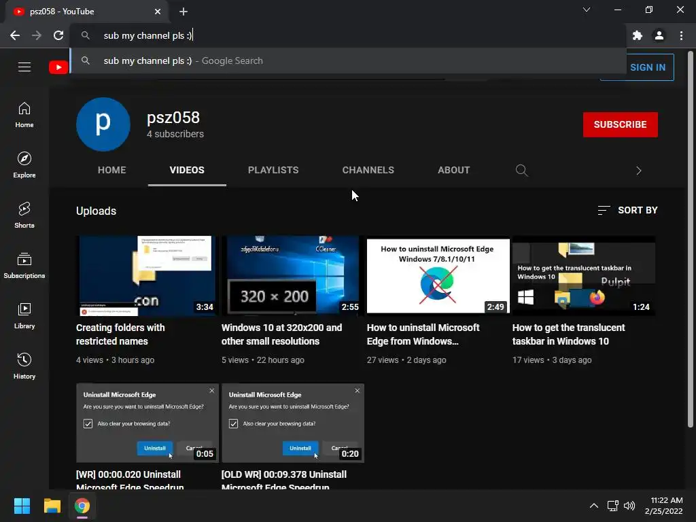The image size is (696, 522).
Task: Click the volume tray icon
Action: (629, 506)
